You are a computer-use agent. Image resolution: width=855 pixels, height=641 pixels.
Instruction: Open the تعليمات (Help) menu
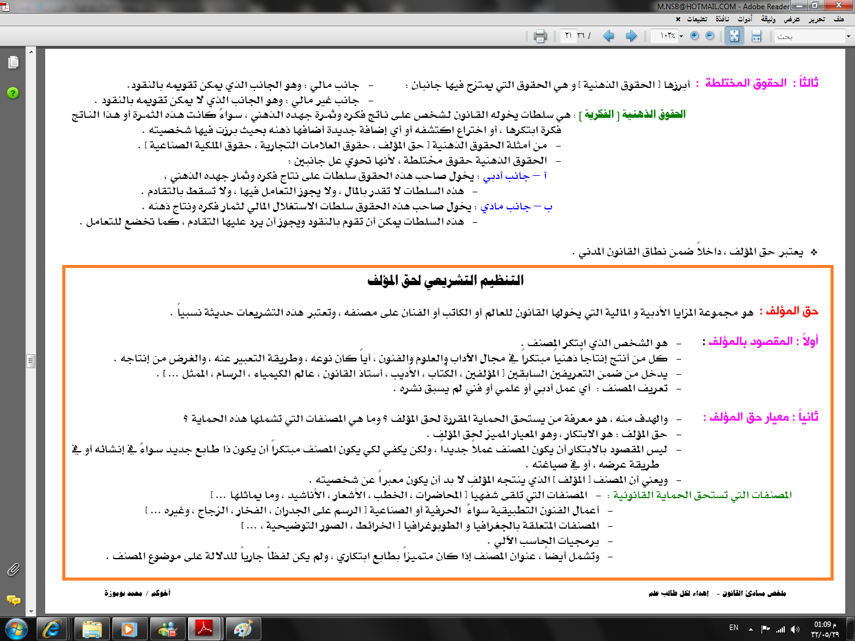[697, 19]
